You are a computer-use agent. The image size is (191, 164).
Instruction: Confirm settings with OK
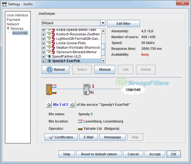(x=174, y=154)
